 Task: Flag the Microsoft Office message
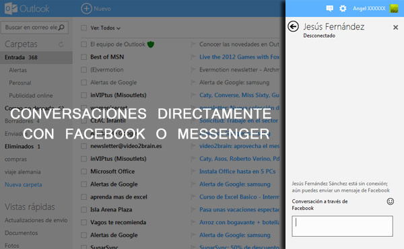point(193,172)
